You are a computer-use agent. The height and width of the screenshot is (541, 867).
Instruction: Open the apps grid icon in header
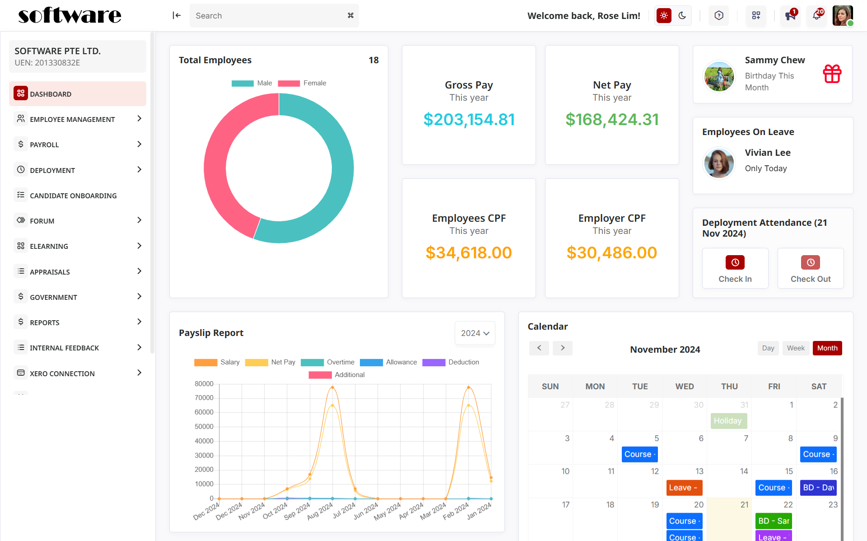pos(756,15)
